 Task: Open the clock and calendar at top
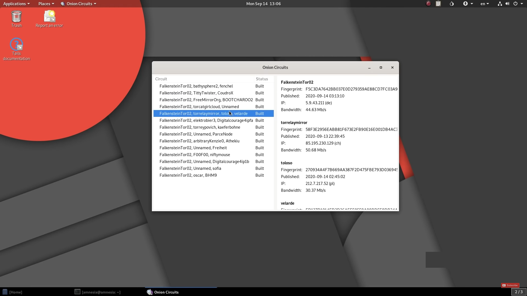[263, 4]
